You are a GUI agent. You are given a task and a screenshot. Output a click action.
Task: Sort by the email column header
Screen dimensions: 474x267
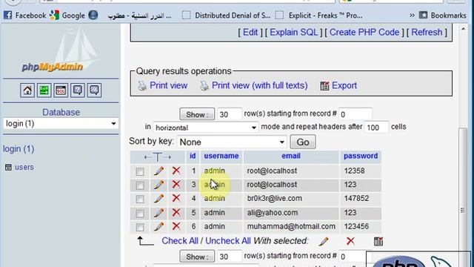point(291,156)
